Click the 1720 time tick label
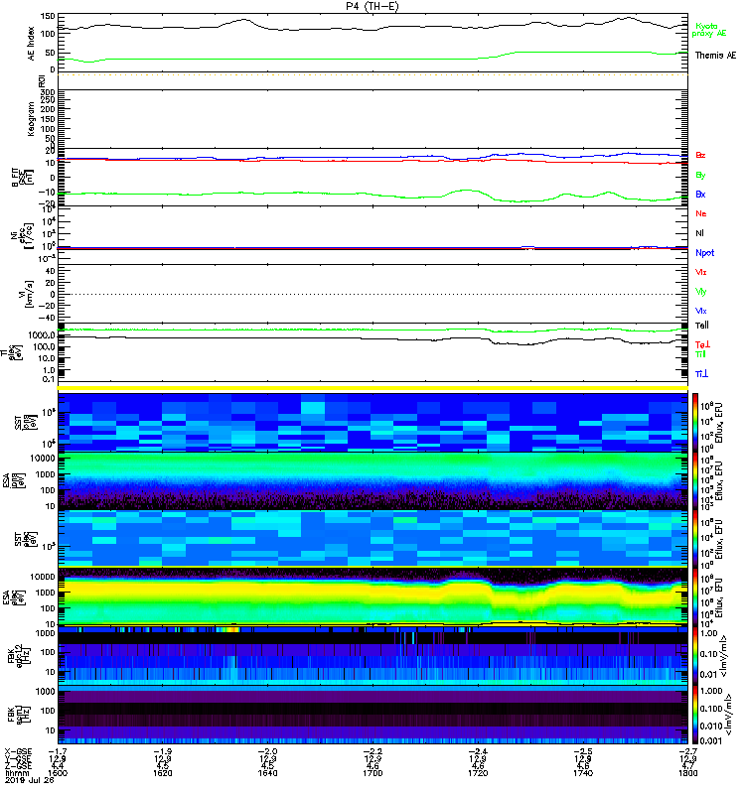The height and width of the screenshot is (794, 745). click(x=478, y=773)
